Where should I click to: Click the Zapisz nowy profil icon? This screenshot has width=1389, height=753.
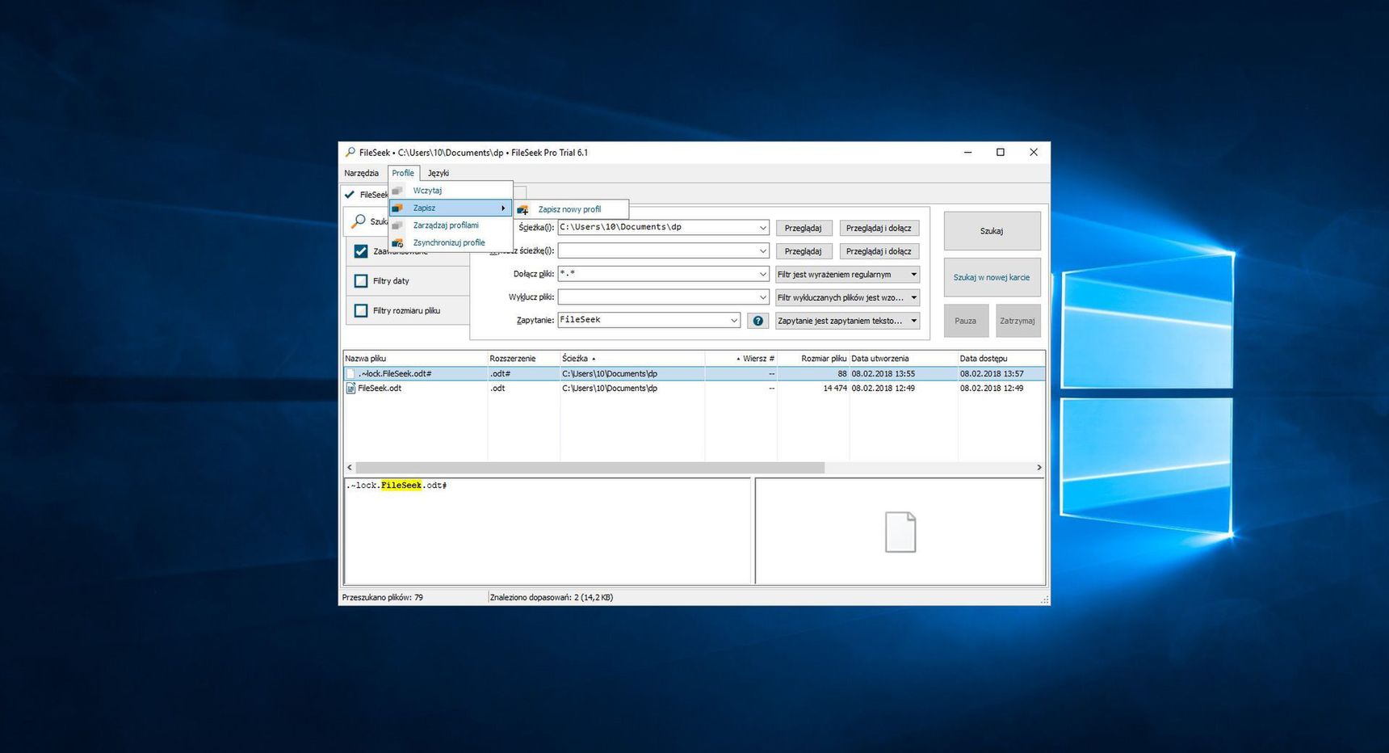(x=522, y=210)
